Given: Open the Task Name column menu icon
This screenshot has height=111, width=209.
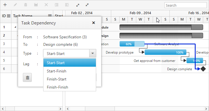Looking at the screenshot, I should click(50, 16).
